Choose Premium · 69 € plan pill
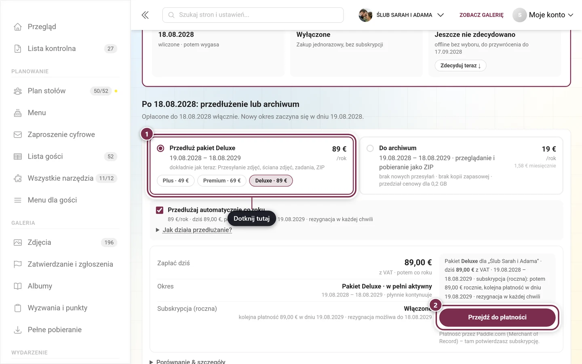Viewport: 582px width, 364px height. pos(222,181)
